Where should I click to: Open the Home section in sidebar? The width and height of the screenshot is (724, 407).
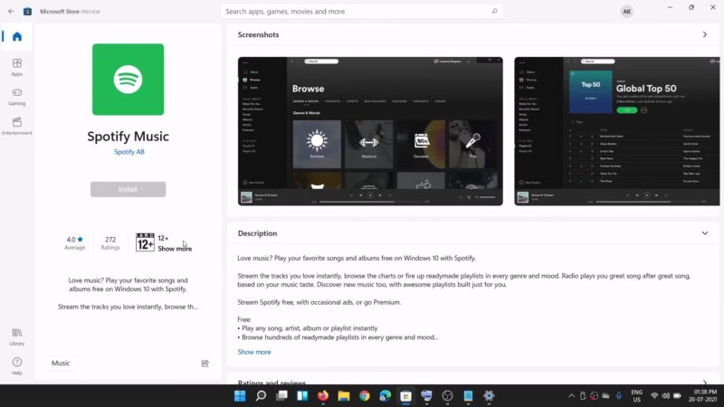[17, 36]
